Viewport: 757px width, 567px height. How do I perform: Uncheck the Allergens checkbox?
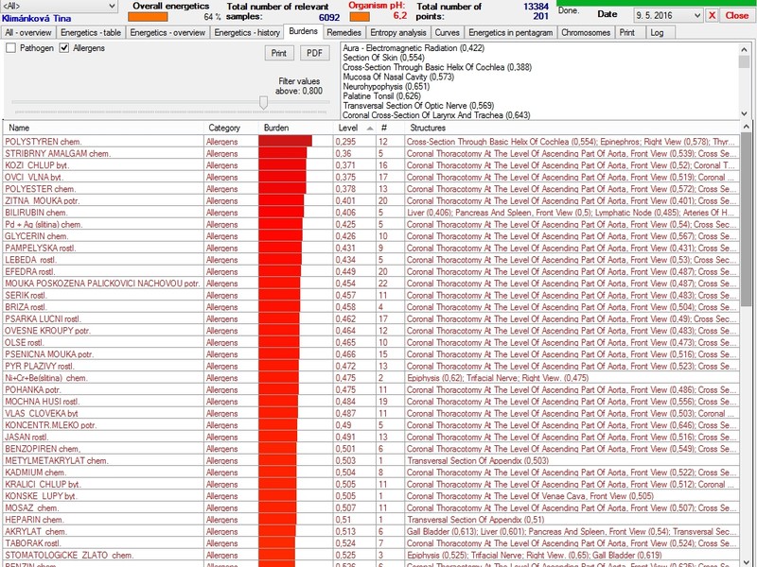(x=64, y=48)
